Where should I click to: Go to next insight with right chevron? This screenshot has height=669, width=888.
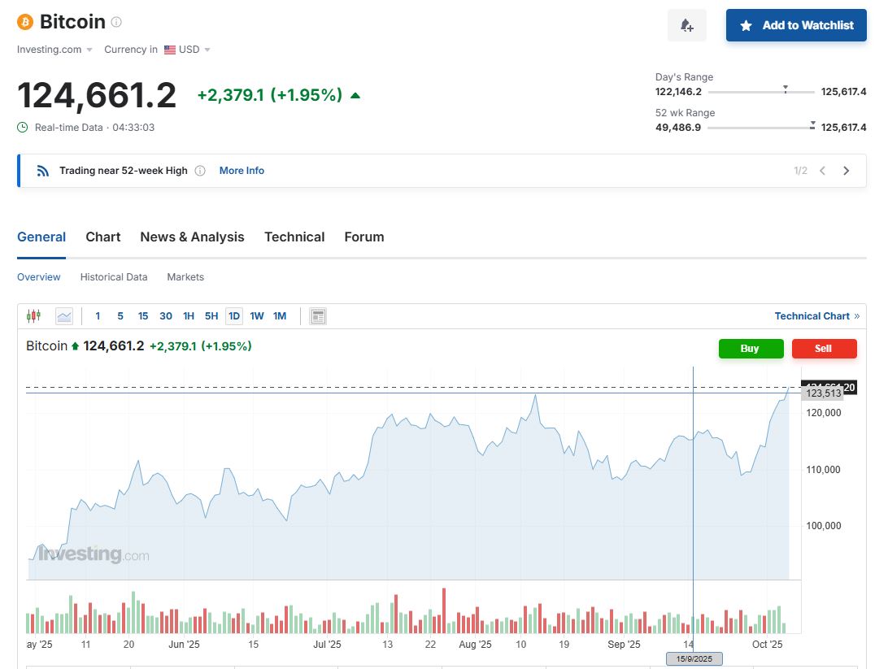click(x=846, y=171)
